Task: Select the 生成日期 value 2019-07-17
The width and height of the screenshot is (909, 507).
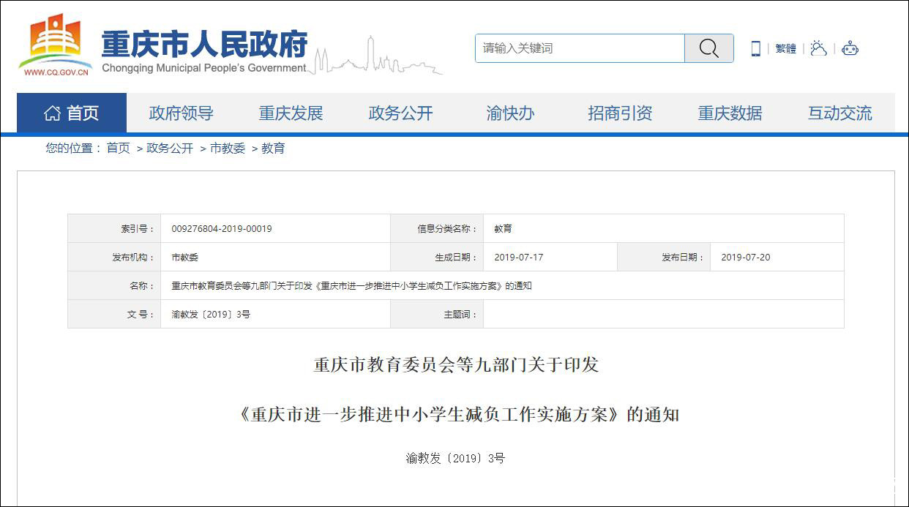Action: pyautogui.click(x=519, y=258)
